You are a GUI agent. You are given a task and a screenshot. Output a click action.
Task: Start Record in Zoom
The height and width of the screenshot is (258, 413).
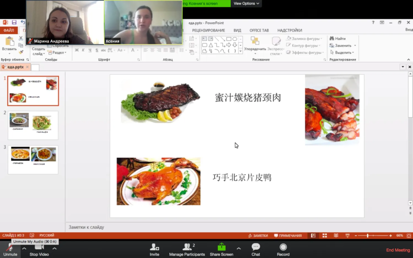283,250
